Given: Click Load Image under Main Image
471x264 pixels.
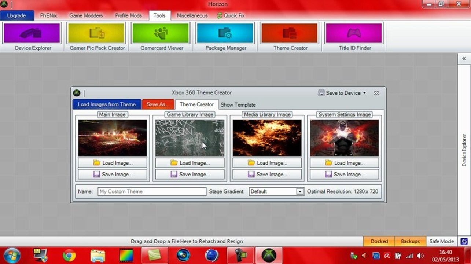Looking at the screenshot, I should pyautogui.click(x=113, y=163).
